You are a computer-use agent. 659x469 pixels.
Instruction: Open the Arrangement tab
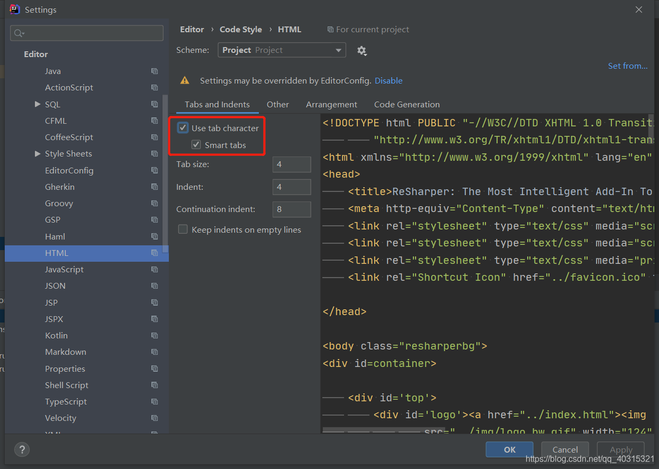click(331, 105)
